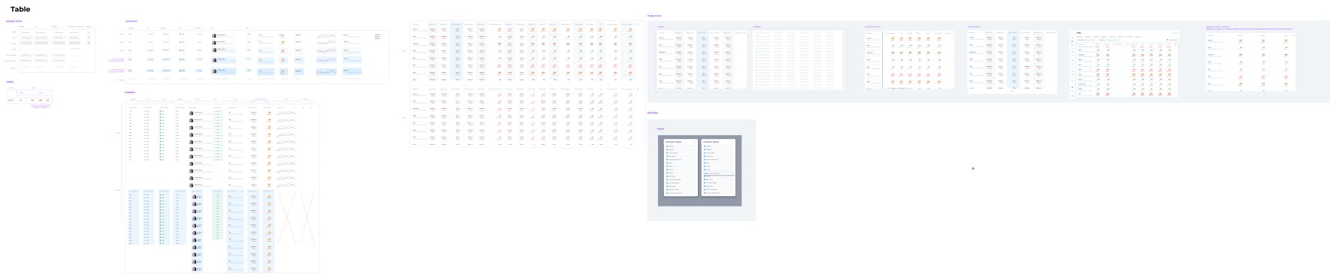The width and height of the screenshot is (1337, 280).
Task: Select the orange badge in the second list row
Action: 283,42
